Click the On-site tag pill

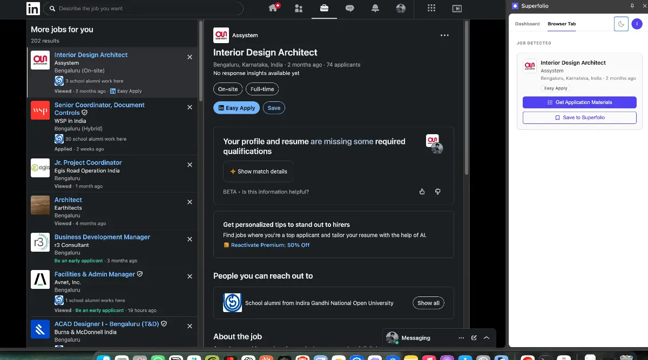[x=228, y=89]
